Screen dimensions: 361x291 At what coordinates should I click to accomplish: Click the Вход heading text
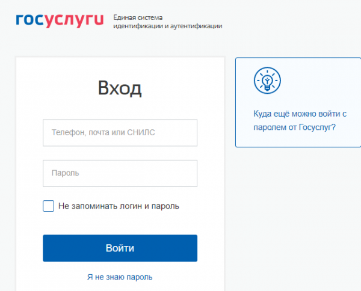point(120,88)
